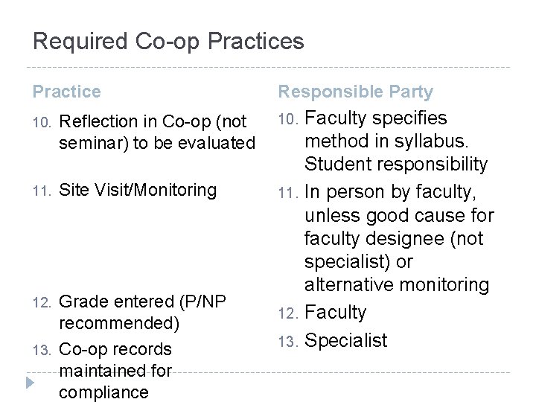Click the blue triangle arrow marker

(29, 383)
